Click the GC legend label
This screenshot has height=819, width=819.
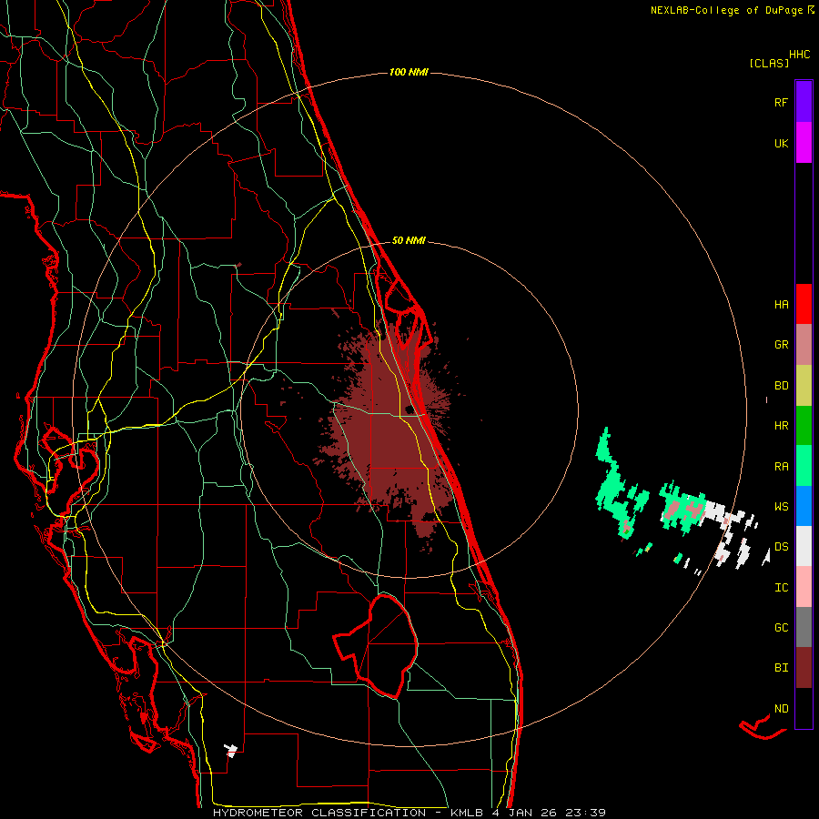[781, 628]
